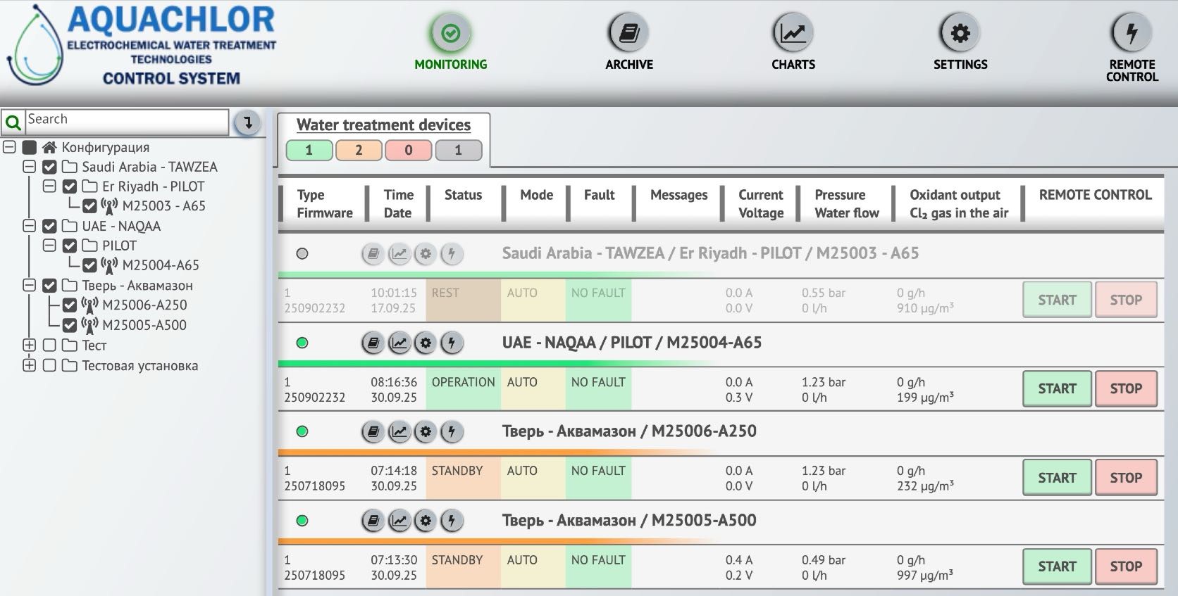This screenshot has width=1178, height=596.
Task: Check the Тест folder checkbox
Action: (49, 345)
